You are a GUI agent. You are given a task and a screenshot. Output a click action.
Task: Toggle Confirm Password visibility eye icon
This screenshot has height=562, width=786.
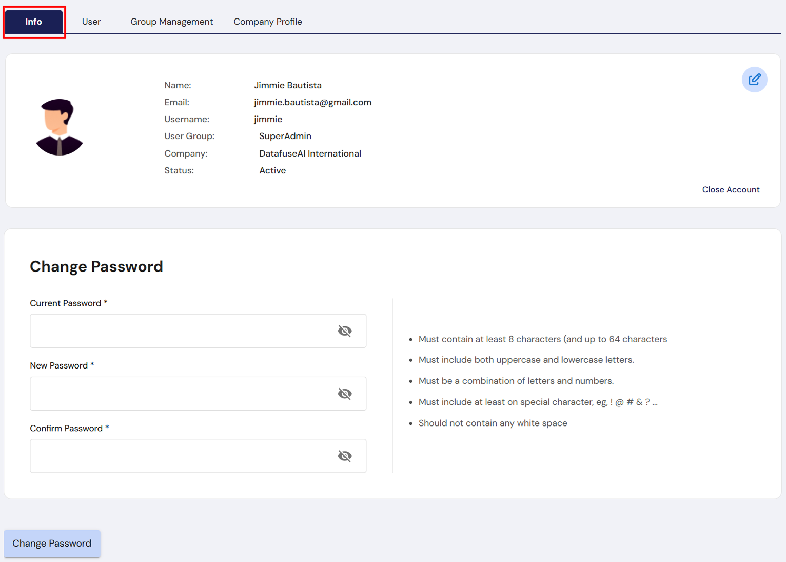[345, 456]
